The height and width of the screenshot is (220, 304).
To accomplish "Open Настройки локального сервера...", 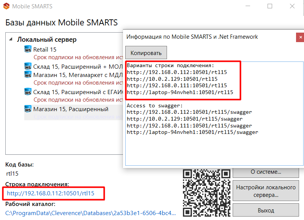I will pos(266,191).
